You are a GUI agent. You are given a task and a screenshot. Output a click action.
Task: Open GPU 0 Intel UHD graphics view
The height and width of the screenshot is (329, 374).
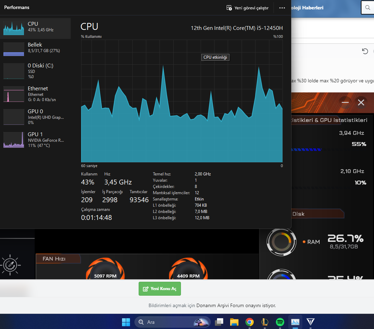[35, 117]
